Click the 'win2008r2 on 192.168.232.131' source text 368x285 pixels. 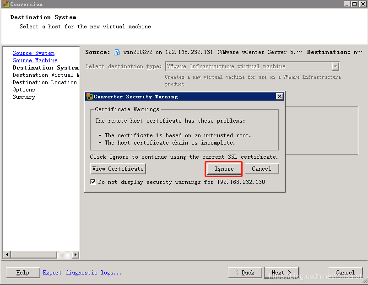tap(168, 52)
